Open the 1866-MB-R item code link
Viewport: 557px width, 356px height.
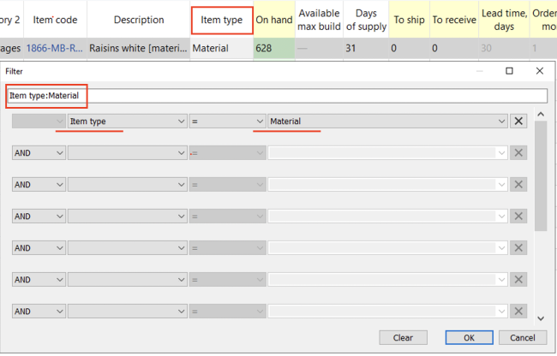point(55,49)
